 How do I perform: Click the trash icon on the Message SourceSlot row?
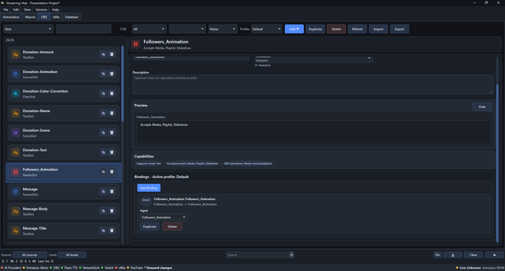[112, 191]
